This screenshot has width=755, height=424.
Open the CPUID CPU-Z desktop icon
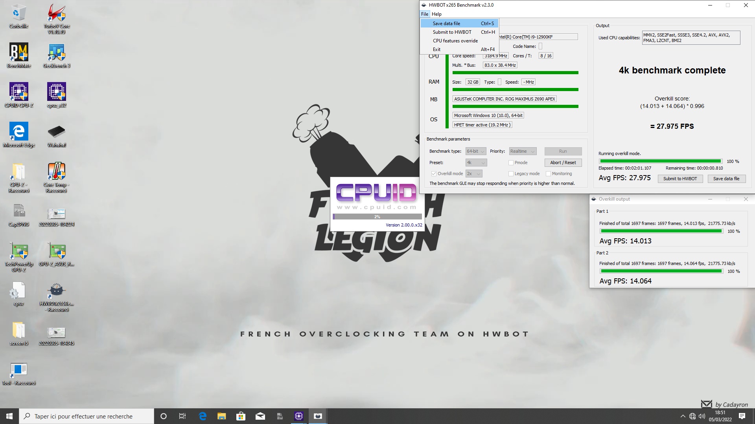pyautogui.click(x=18, y=95)
